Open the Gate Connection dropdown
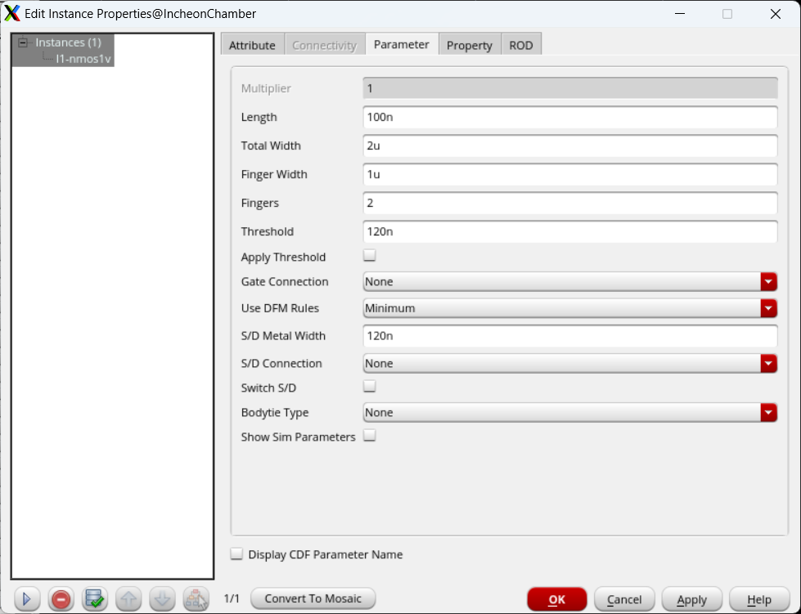 click(x=570, y=282)
